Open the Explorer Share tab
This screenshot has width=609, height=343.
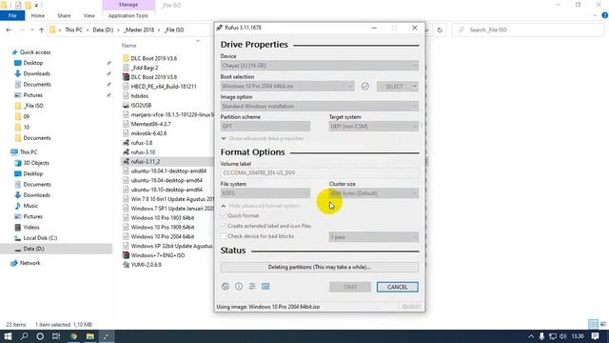(64, 15)
